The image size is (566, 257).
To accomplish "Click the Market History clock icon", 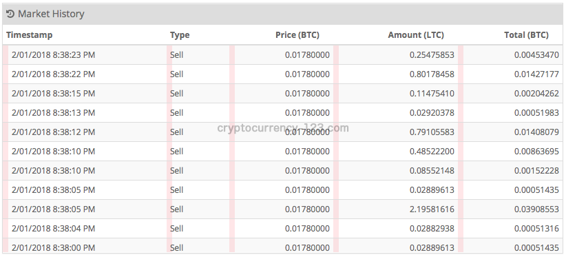I will tap(10, 14).
